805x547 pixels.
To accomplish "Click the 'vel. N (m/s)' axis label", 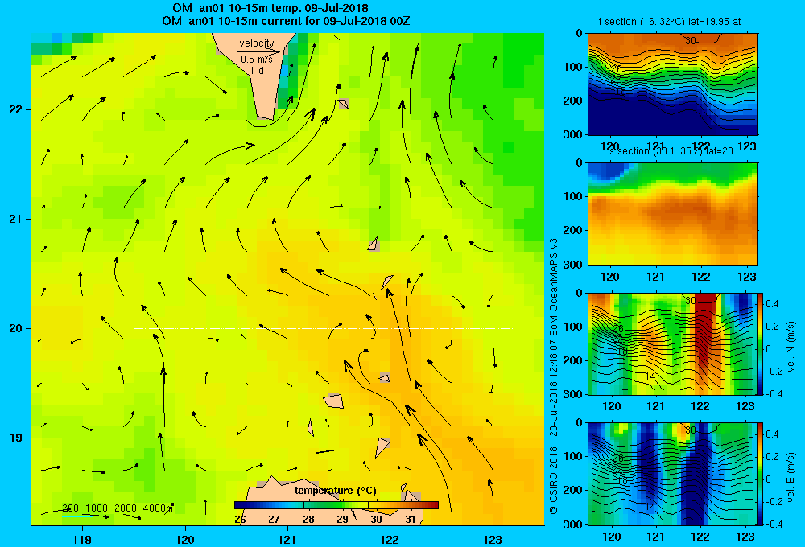I will pos(791,347).
